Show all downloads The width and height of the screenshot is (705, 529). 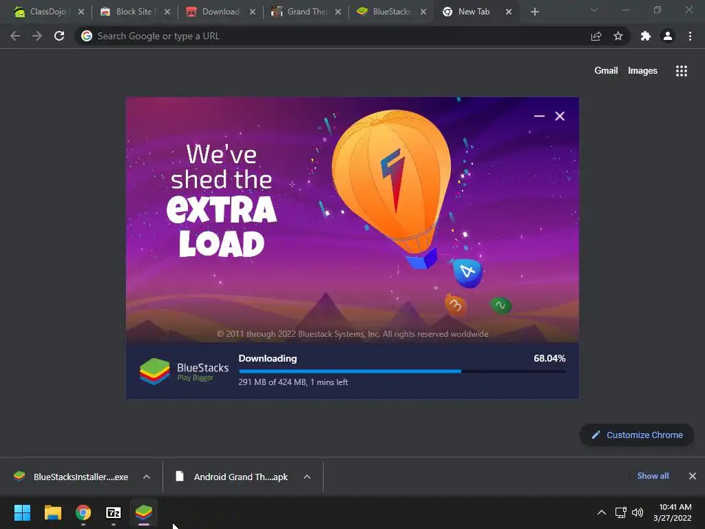click(x=653, y=476)
